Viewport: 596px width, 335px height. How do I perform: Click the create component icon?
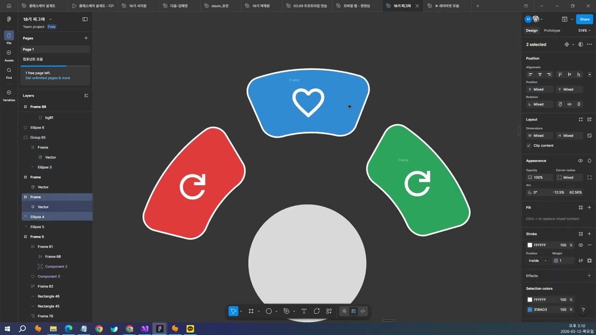coord(567,45)
